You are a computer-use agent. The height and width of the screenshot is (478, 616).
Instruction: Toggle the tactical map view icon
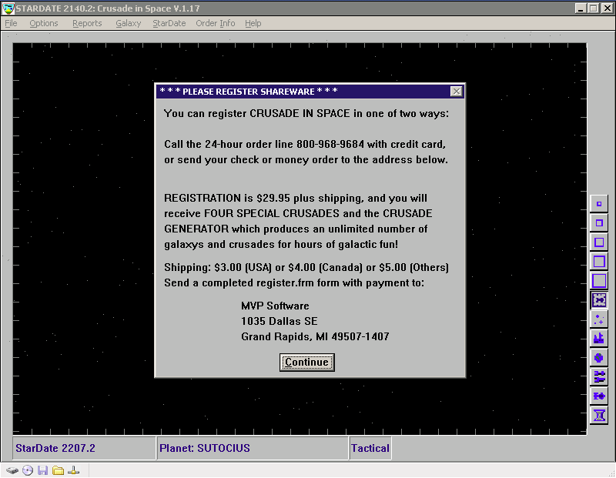pyautogui.click(x=599, y=300)
